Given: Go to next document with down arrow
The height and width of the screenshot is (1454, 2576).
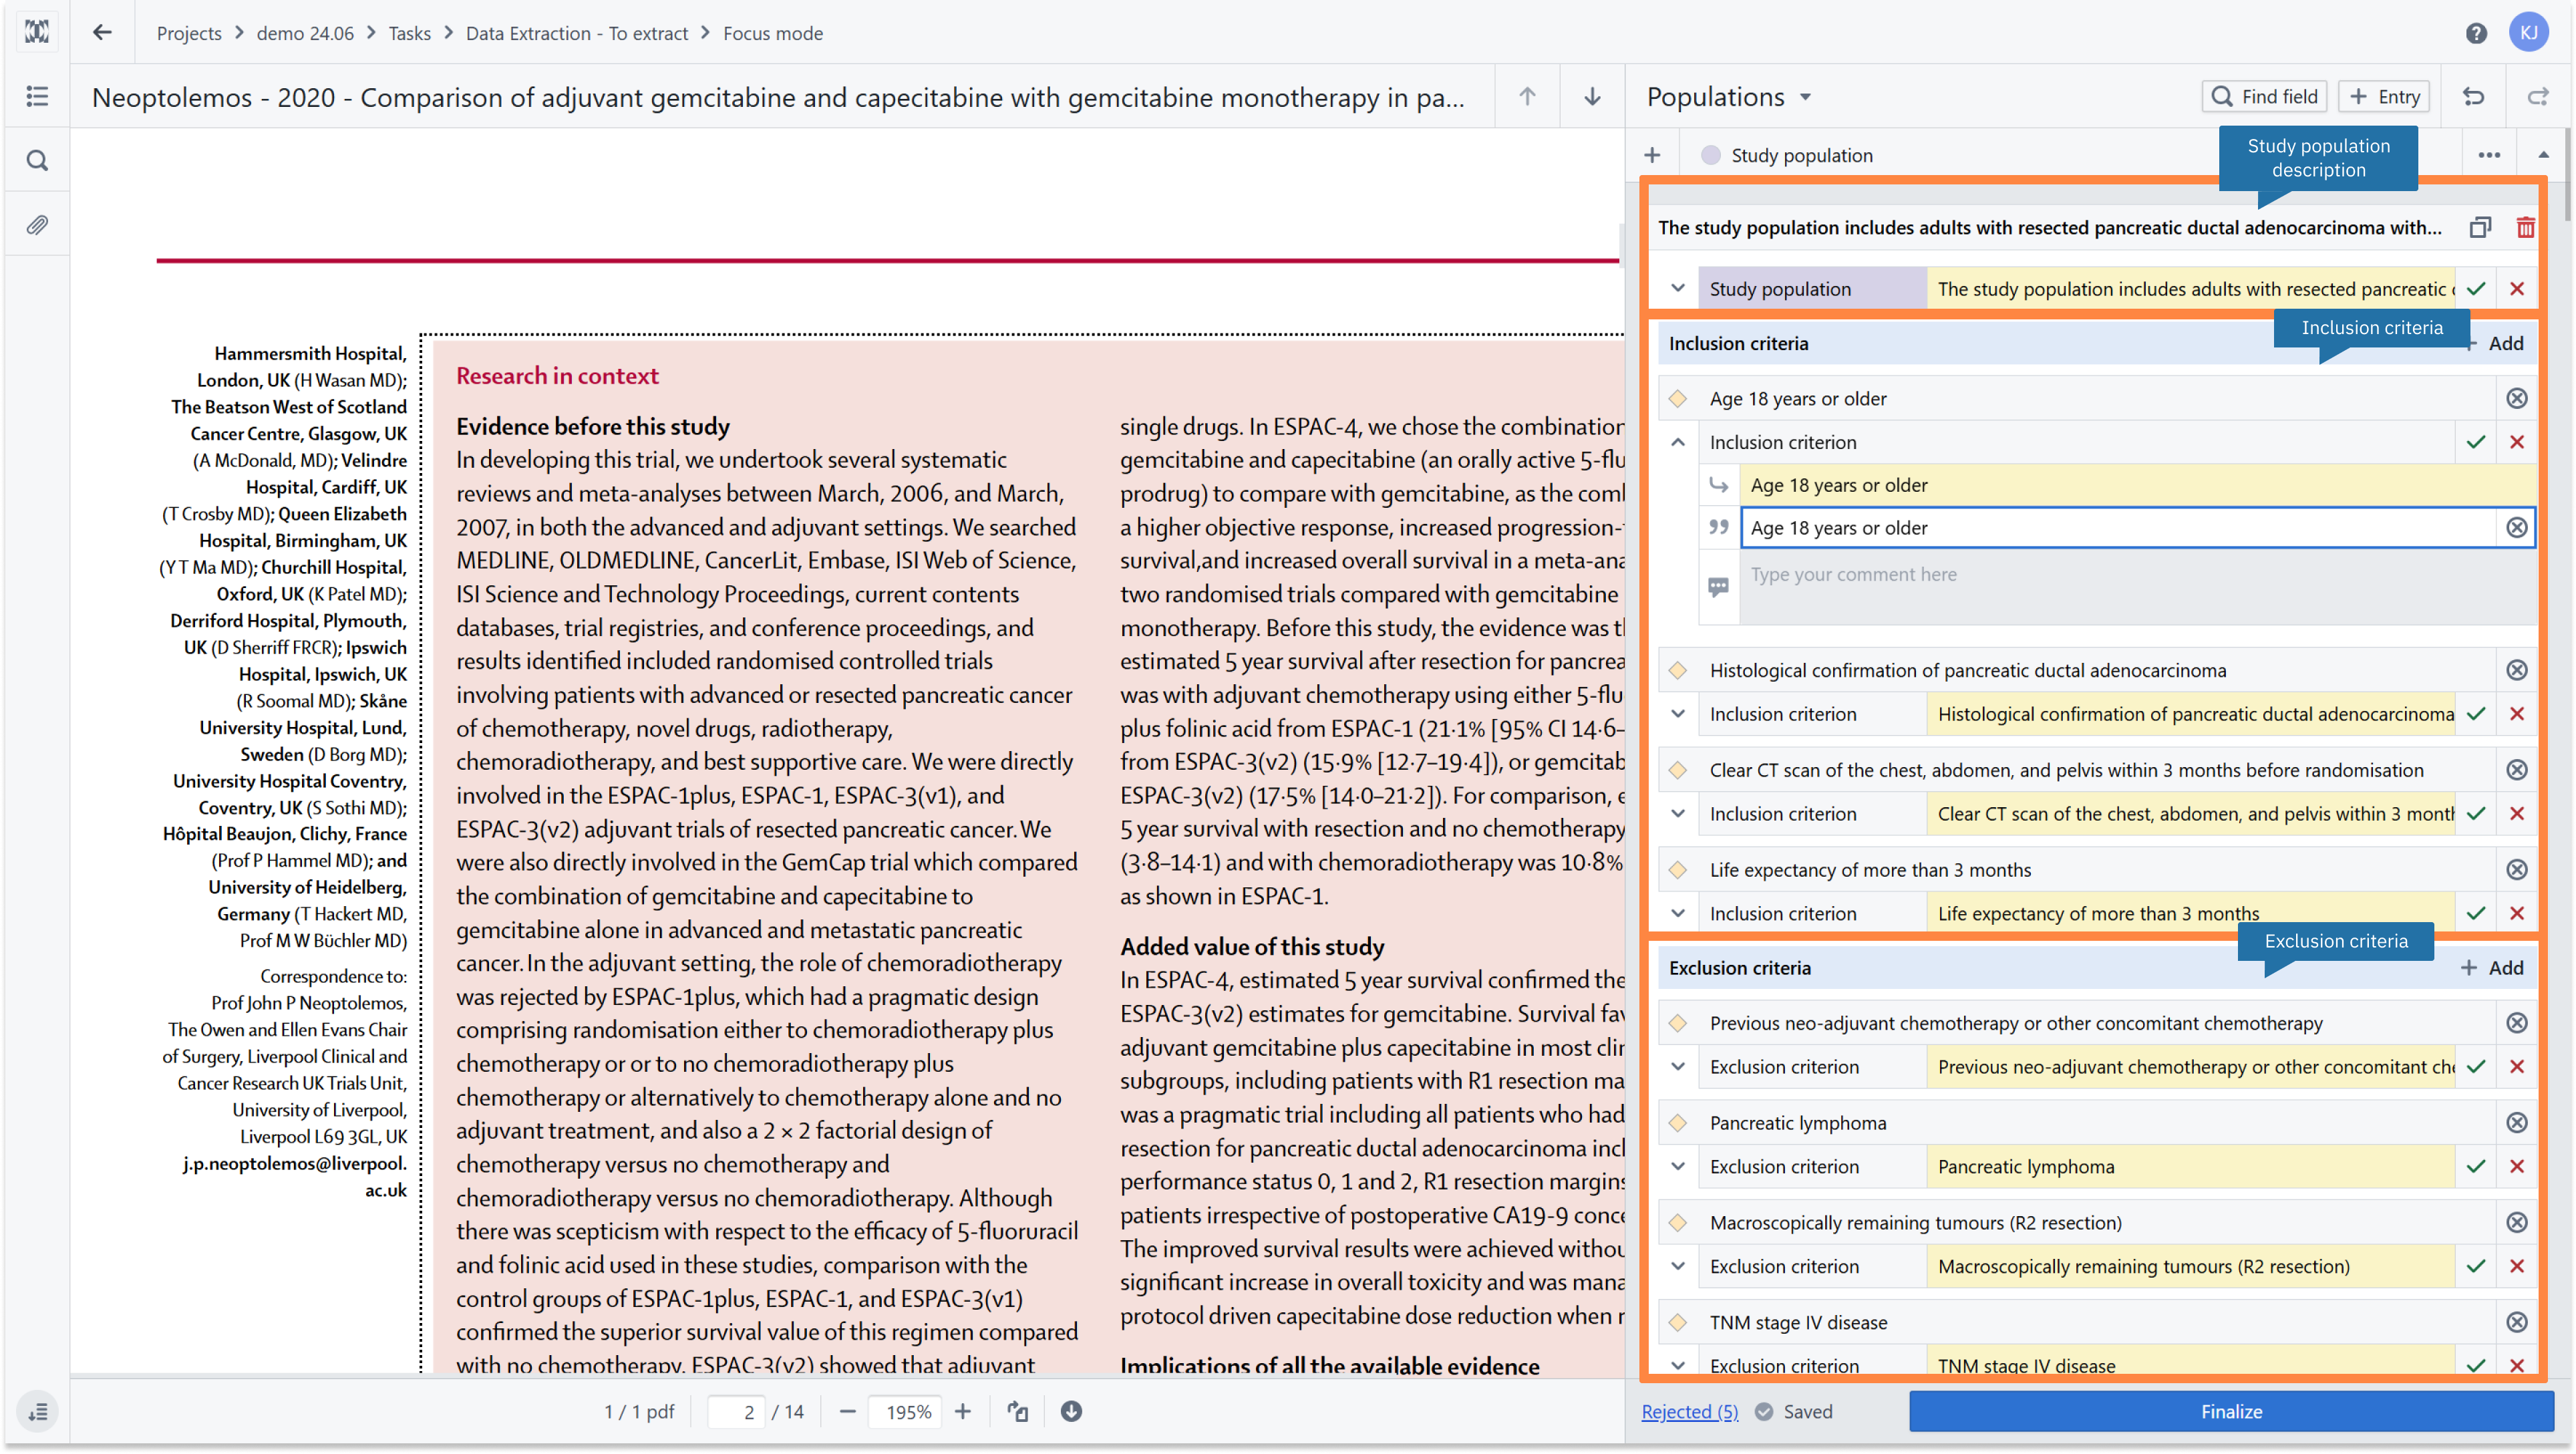Looking at the screenshot, I should point(1592,96).
